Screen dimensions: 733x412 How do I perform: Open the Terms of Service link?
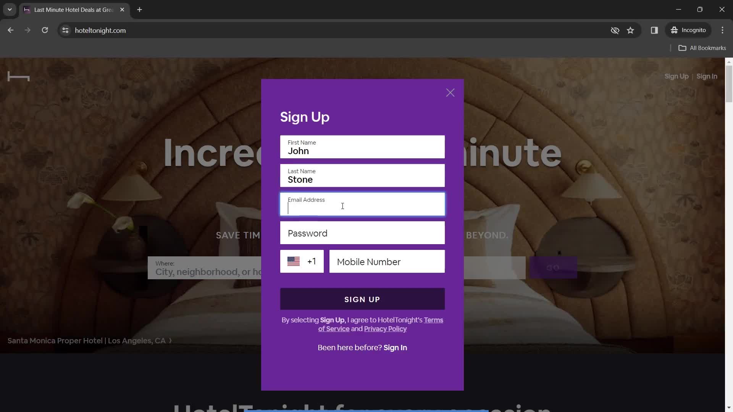pyautogui.click(x=433, y=320)
